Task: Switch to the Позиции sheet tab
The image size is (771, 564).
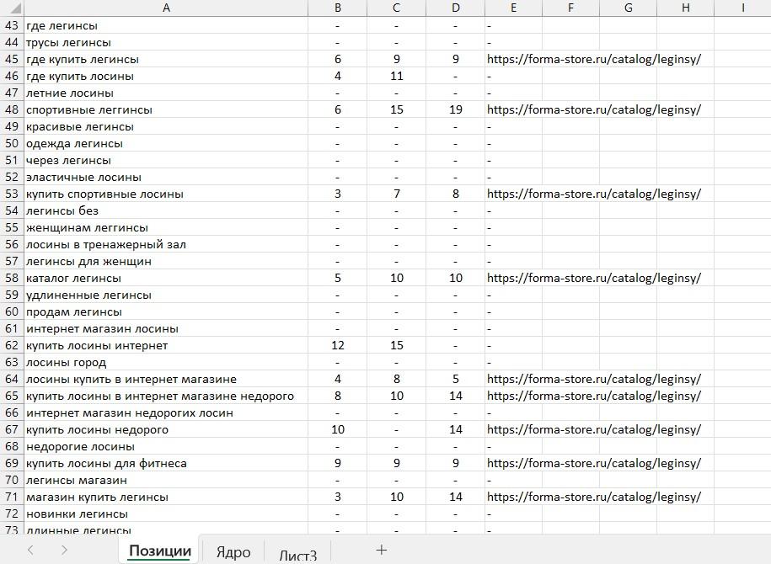Action: [160, 551]
